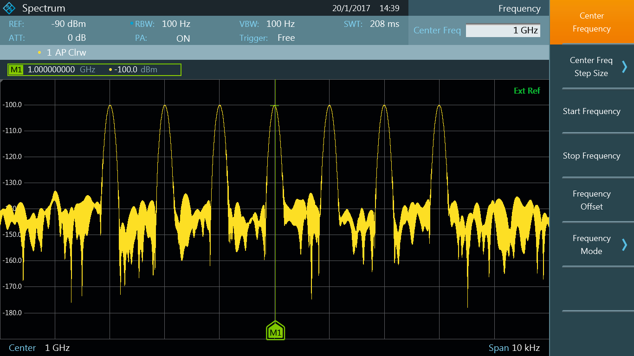The width and height of the screenshot is (634, 356).
Task: Click the yellow trace dot beside -100.0 dBm
Action: point(110,70)
